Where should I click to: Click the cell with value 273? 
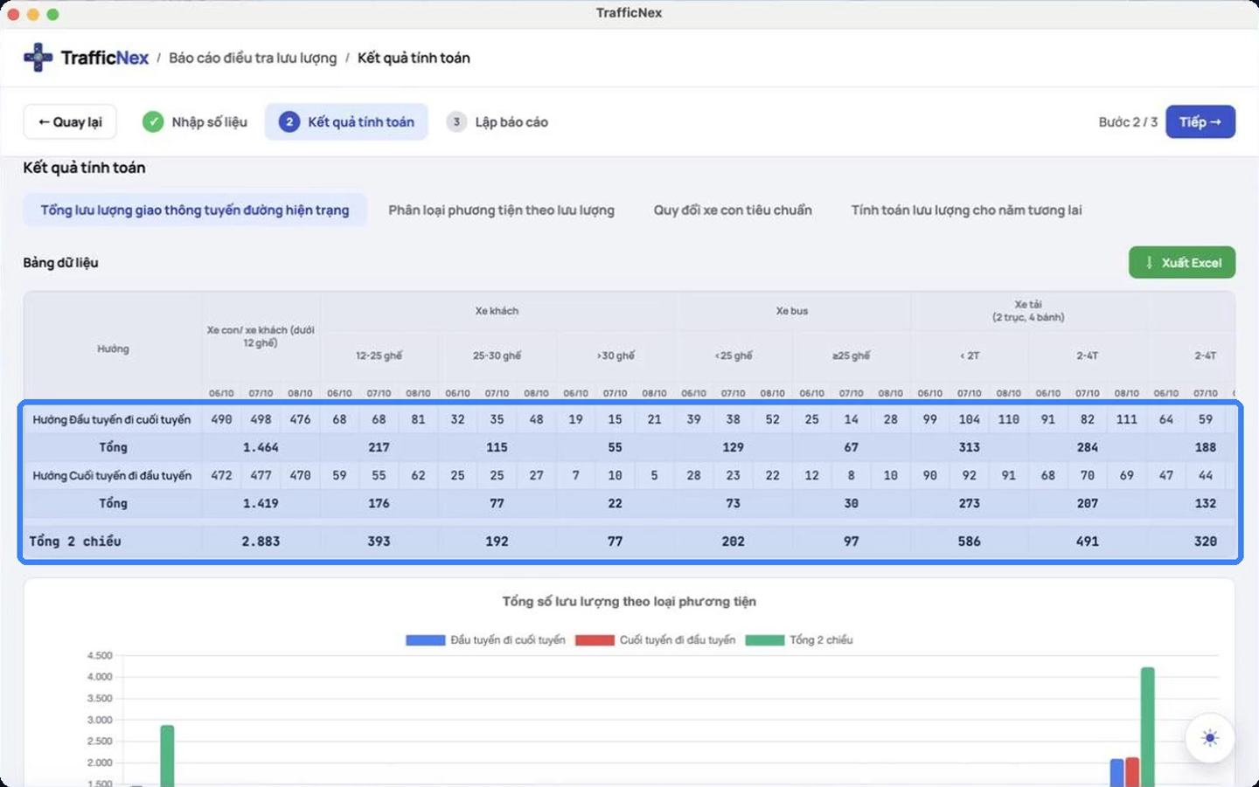point(969,503)
